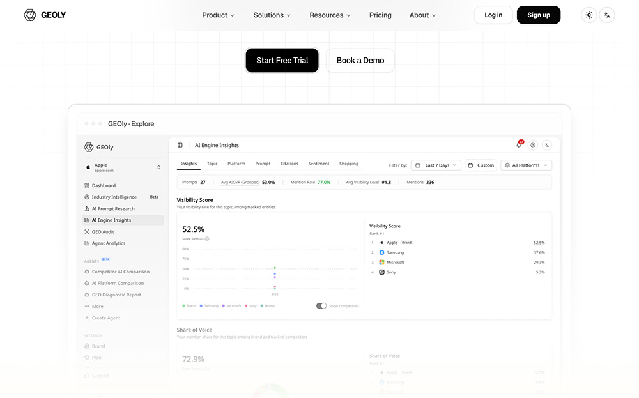639x398 pixels.
Task: Switch to the Sentiment tab
Action: [319, 164]
